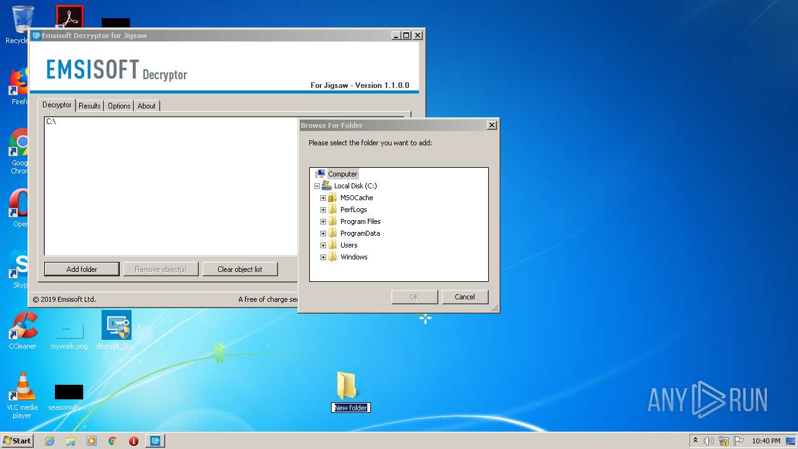This screenshot has height=449, width=798.
Task: Click Emsisoft Decryptor window title bar icon
Action: click(x=36, y=36)
